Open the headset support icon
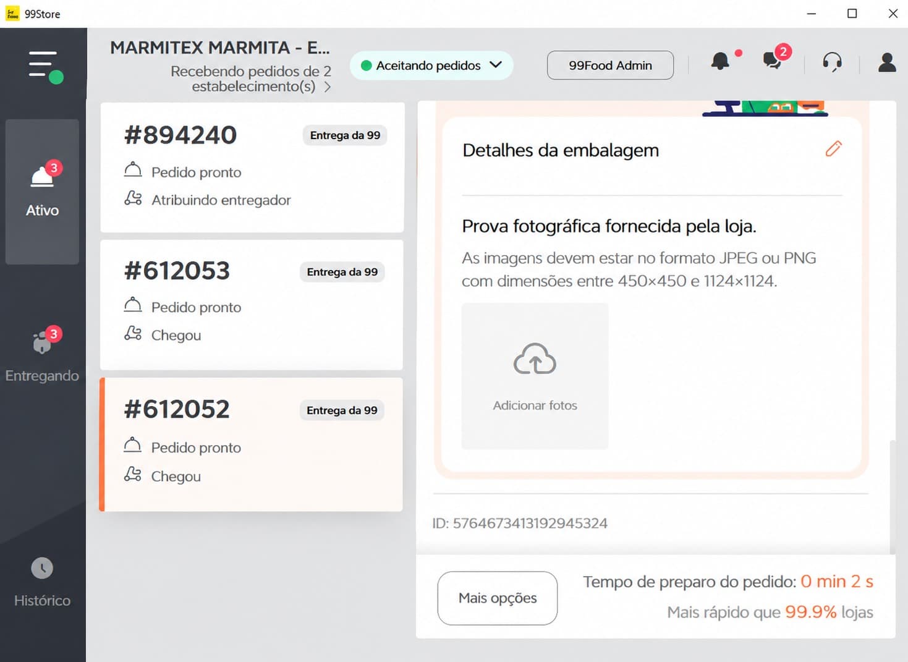 point(832,62)
